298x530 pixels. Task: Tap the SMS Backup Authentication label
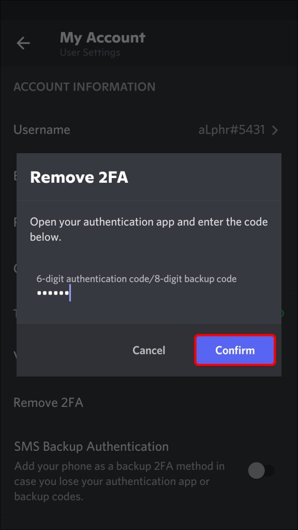click(x=91, y=446)
